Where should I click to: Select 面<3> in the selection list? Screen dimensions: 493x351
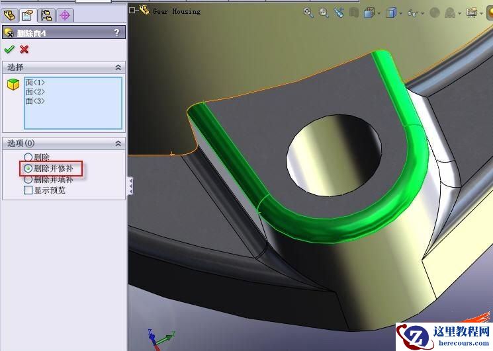pyautogui.click(x=35, y=100)
